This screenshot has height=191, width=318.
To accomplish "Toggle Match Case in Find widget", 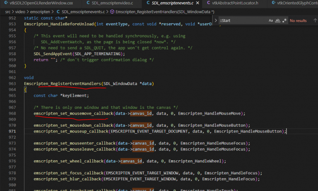I will point(271,20).
